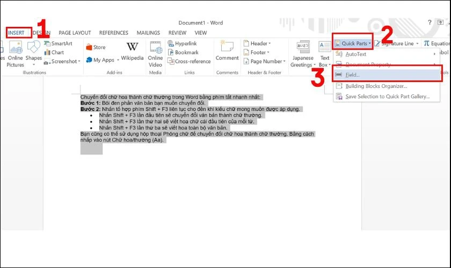Open the Footer dropdown
The width and height of the screenshot is (451, 268).
click(x=257, y=53)
